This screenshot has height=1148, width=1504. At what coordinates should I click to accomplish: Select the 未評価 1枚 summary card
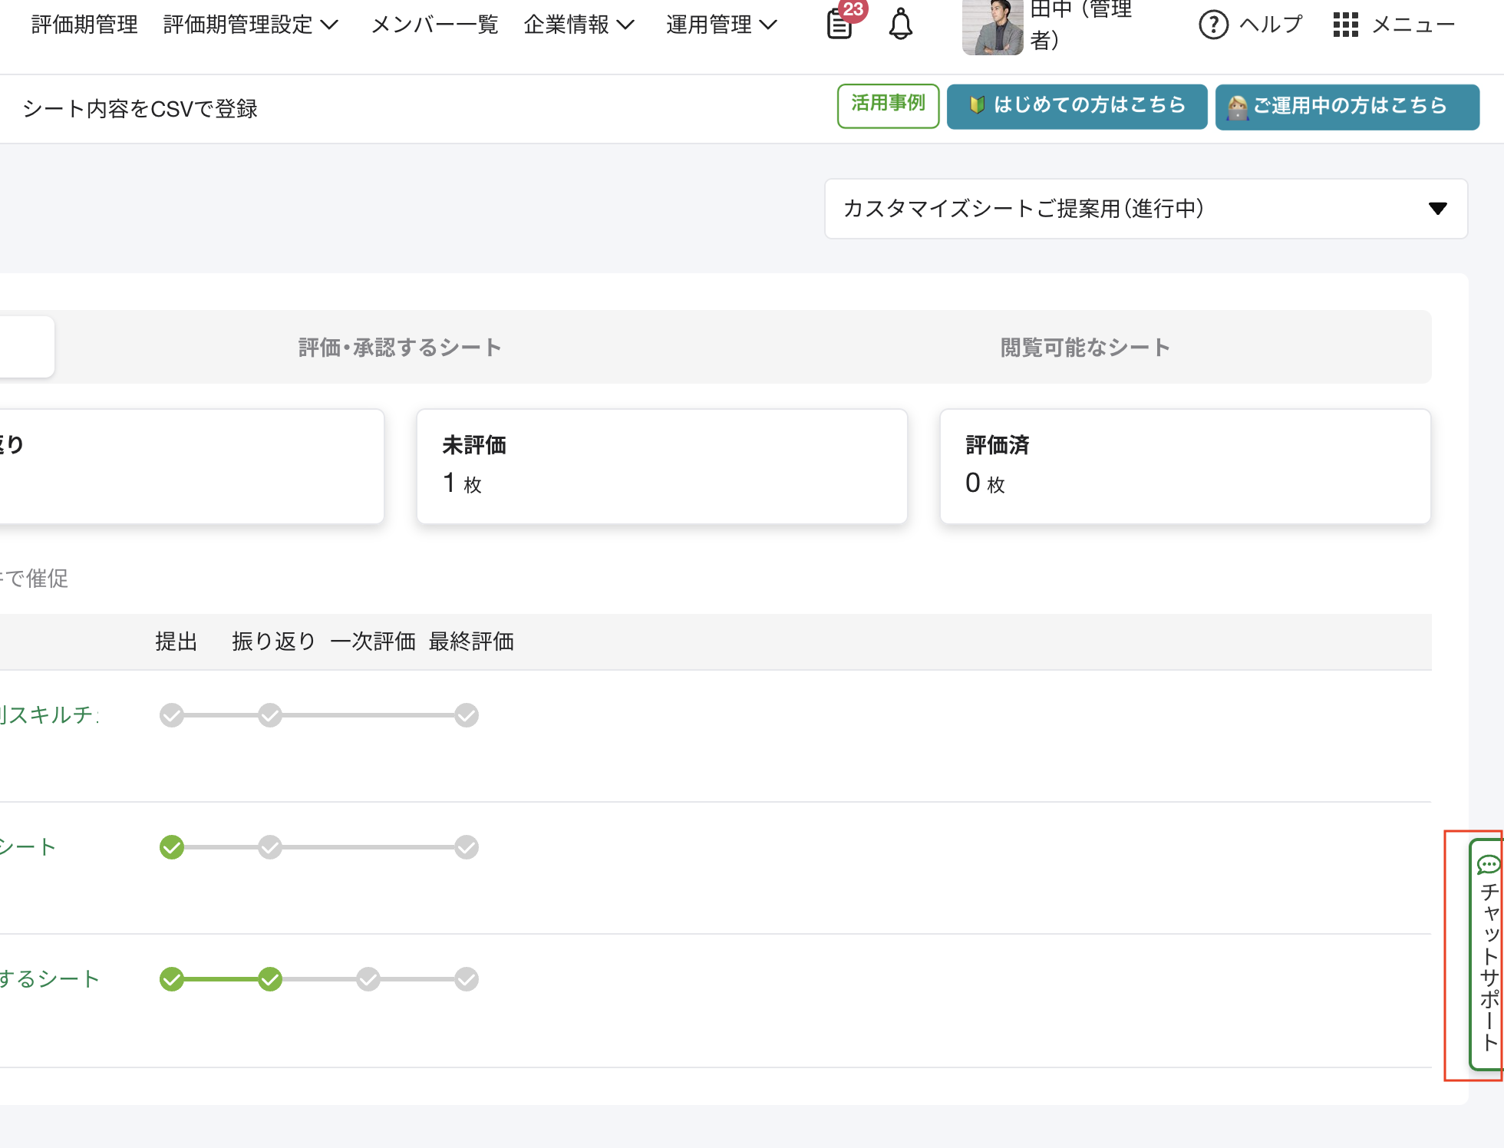point(661,466)
